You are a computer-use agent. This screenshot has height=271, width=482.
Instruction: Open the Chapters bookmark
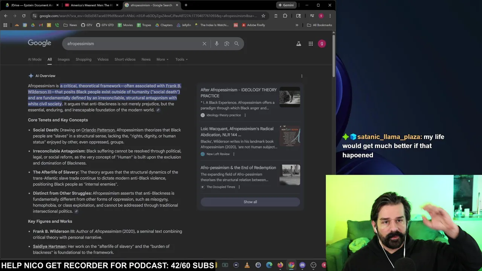[163, 25]
